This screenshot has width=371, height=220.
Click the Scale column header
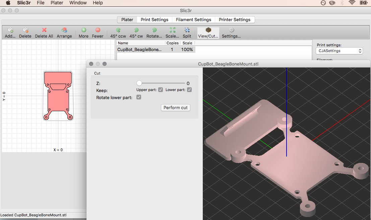coord(187,43)
